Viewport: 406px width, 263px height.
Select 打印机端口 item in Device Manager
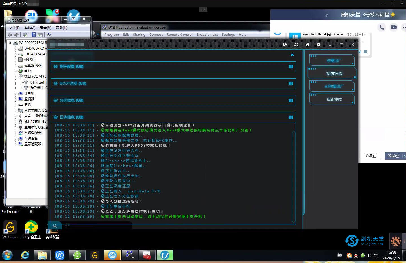click(38, 82)
